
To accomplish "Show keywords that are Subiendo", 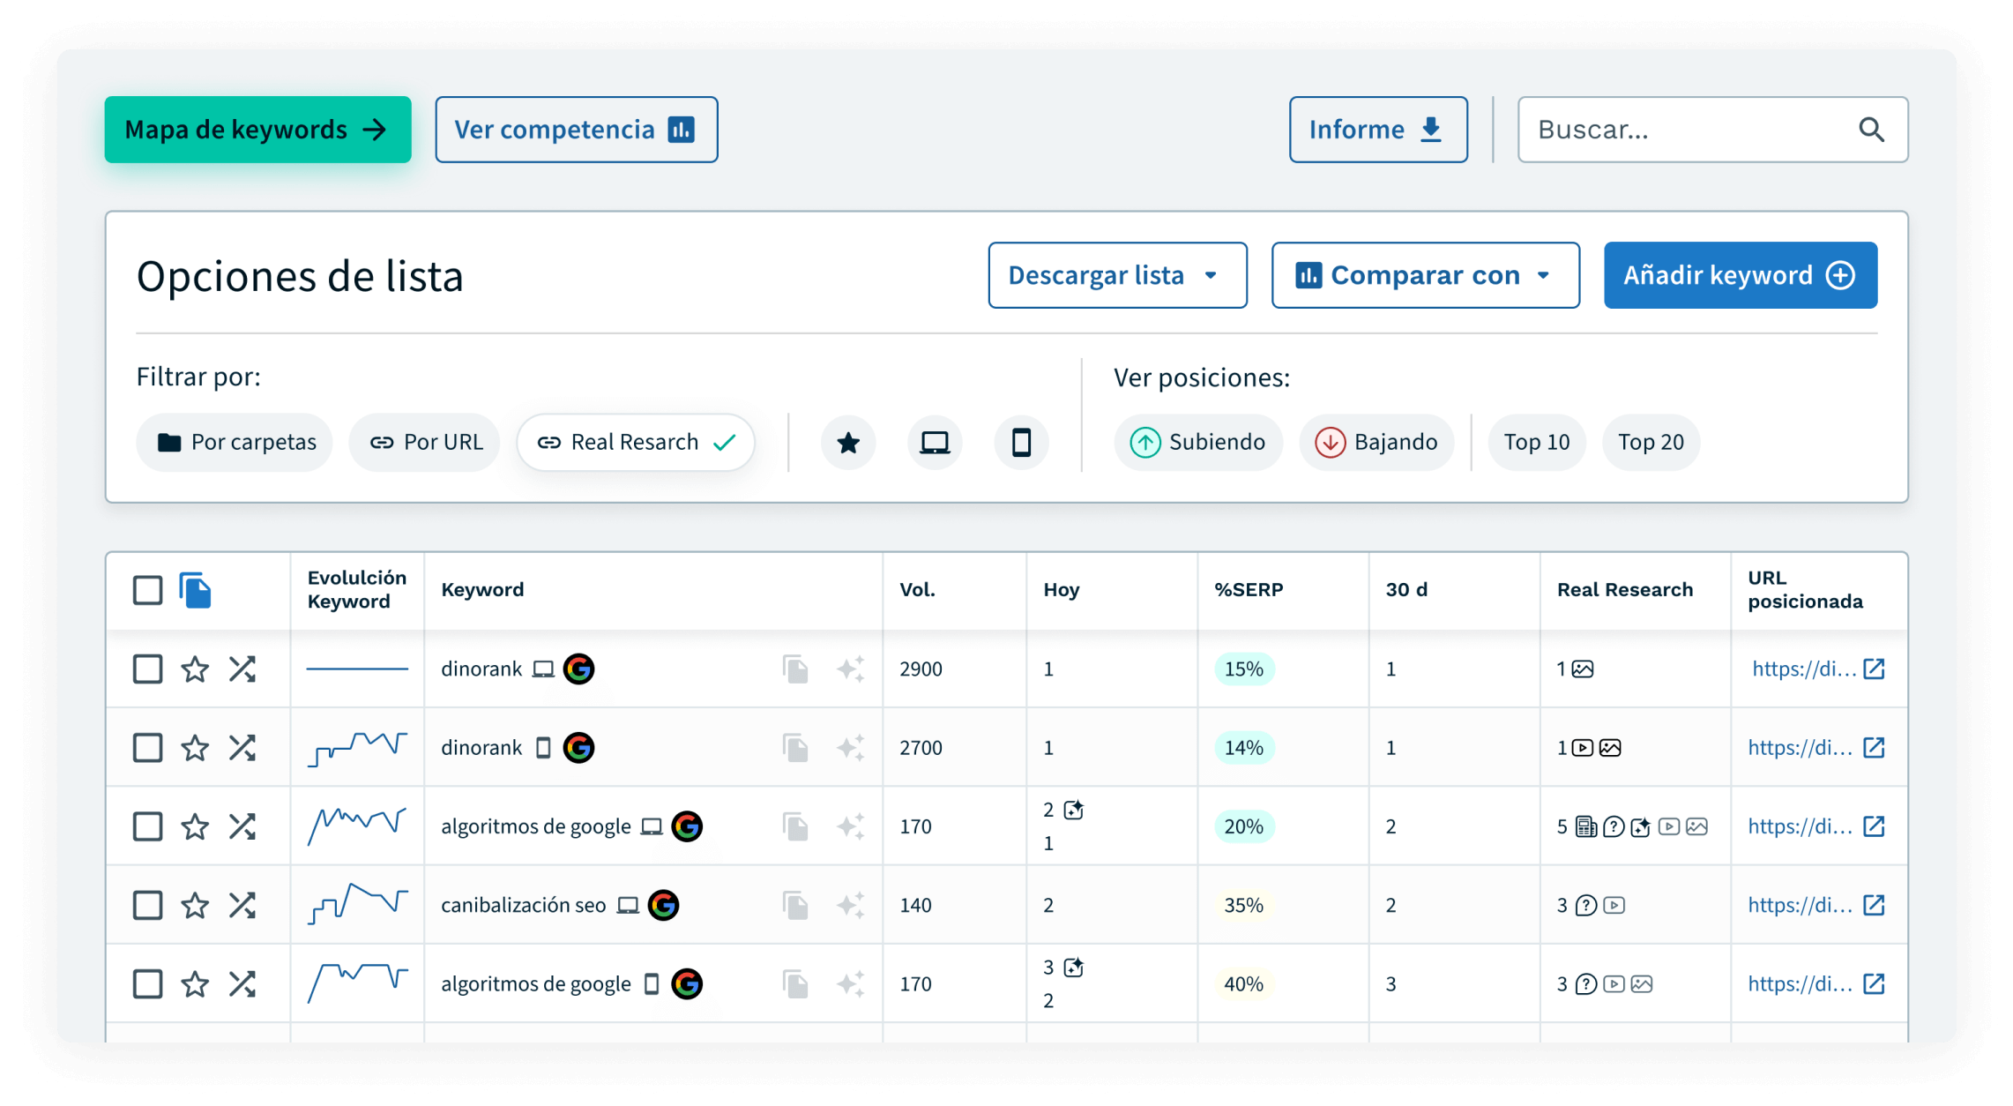I will [1197, 443].
